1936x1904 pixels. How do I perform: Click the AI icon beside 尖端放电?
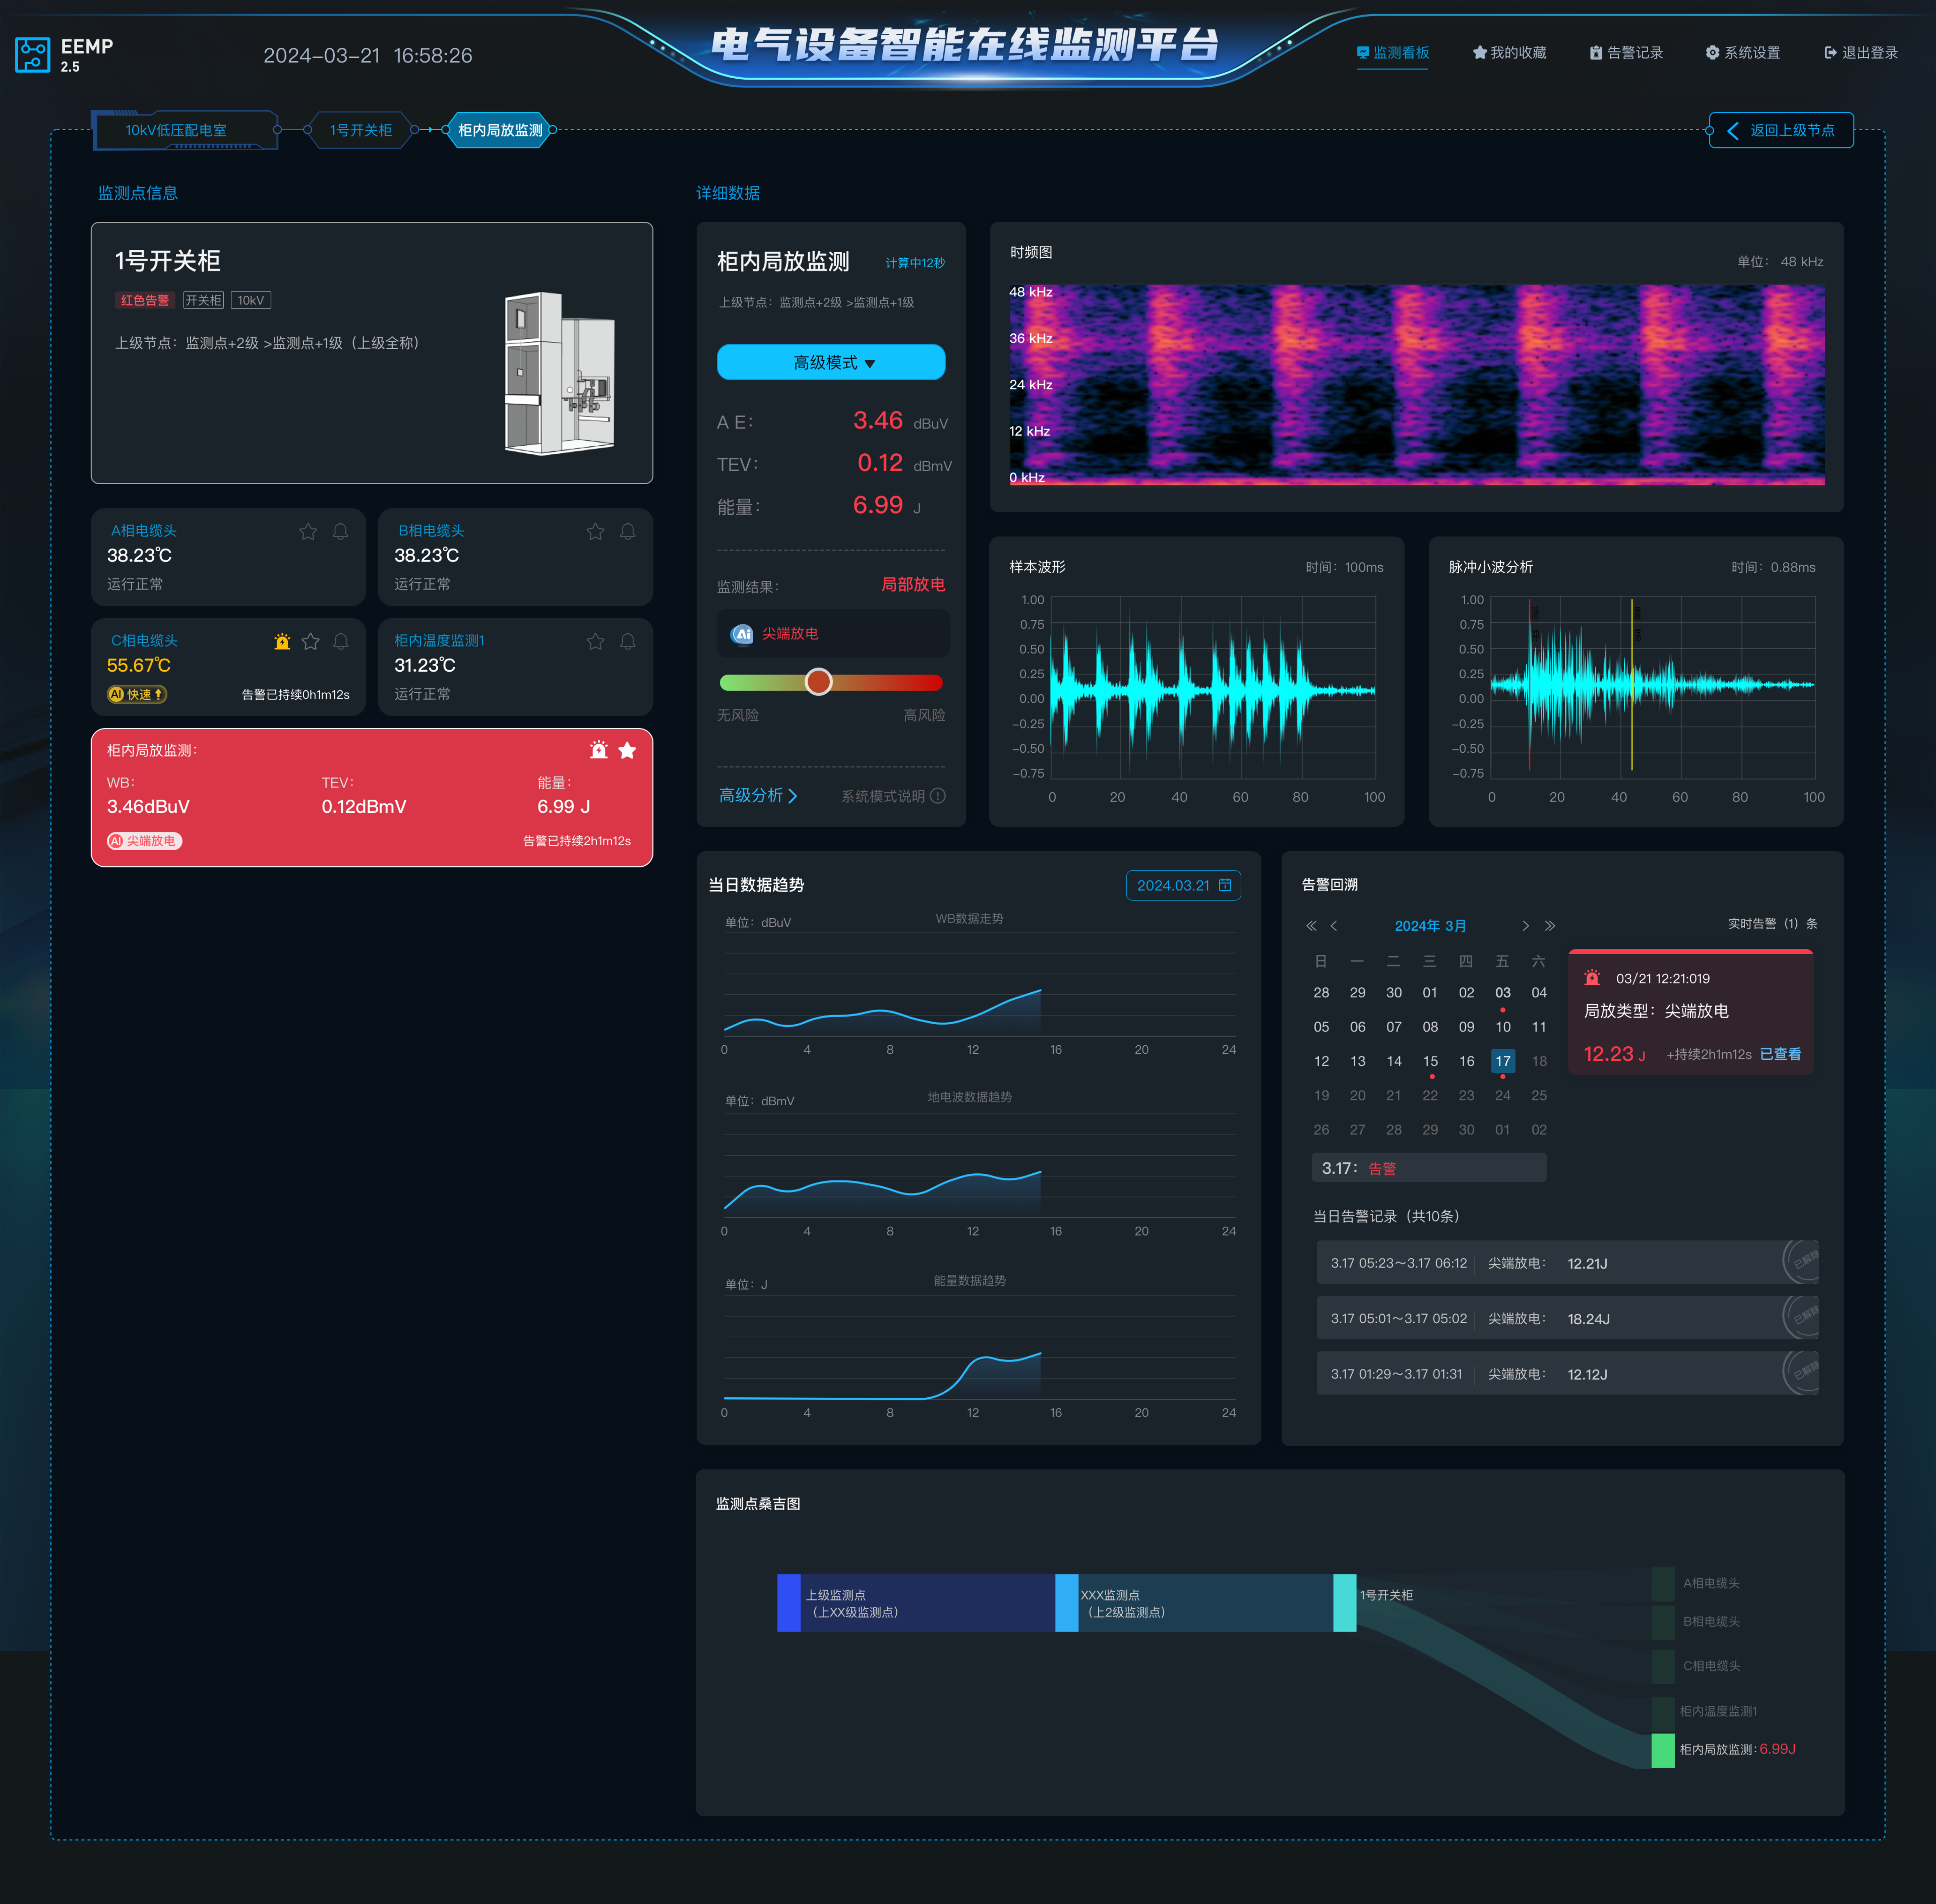tap(742, 634)
